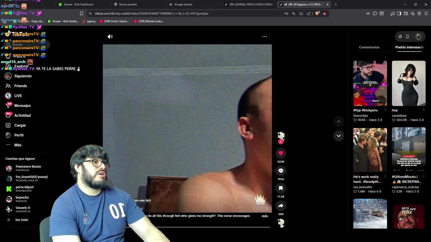Open the site settings icon in the address bar
431x242 pixels.
90,13
